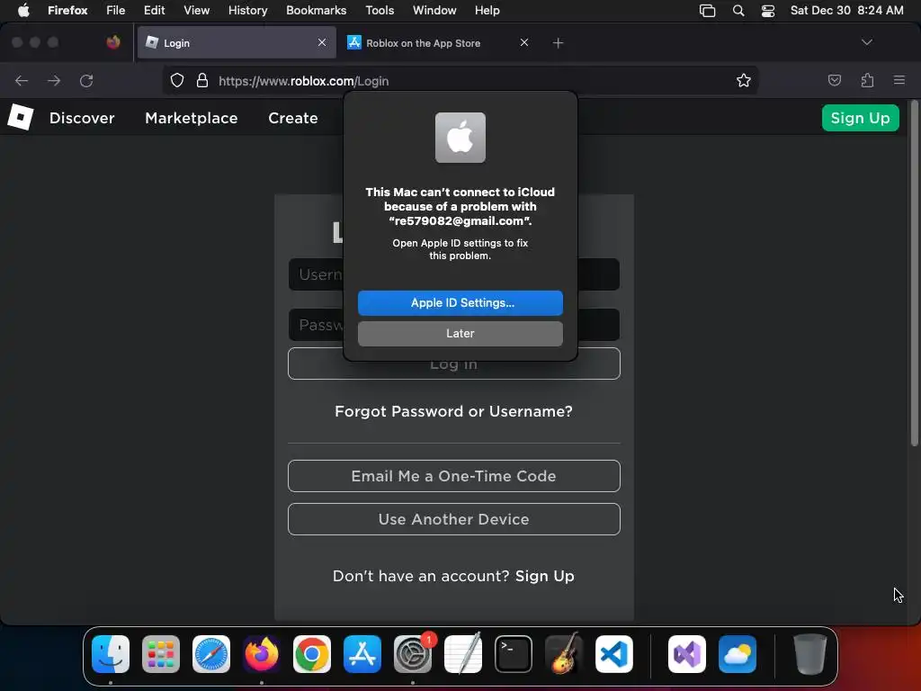Screen dimensions: 921x691
Task: Open GarageBand from the Dock
Action: pyautogui.click(x=563, y=654)
